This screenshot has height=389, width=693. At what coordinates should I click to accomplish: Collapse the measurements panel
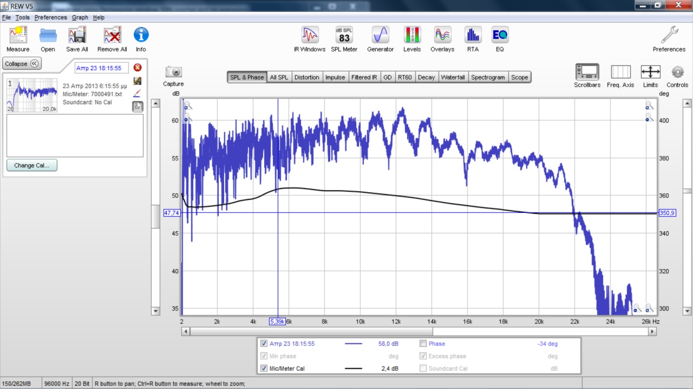[x=22, y=64]
